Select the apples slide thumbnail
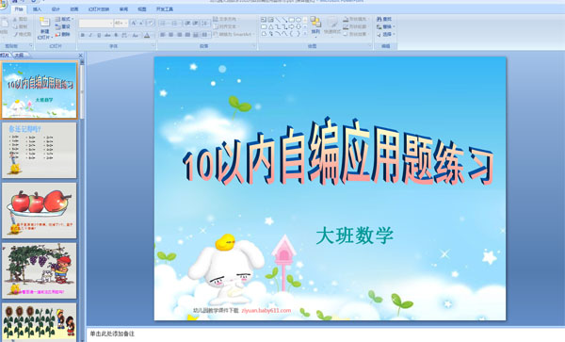Image resolution: width=565 pixels, height=342 pixels. point(40,210)
